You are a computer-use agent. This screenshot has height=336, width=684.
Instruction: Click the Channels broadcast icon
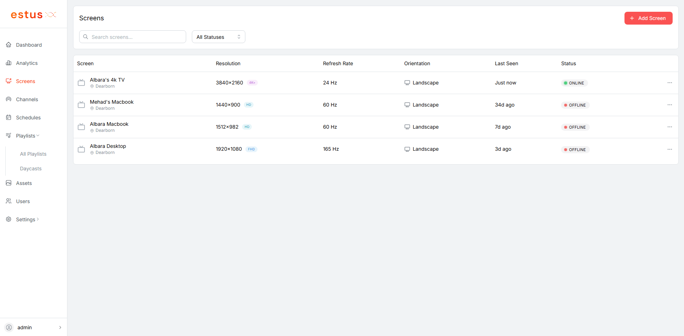9,99
